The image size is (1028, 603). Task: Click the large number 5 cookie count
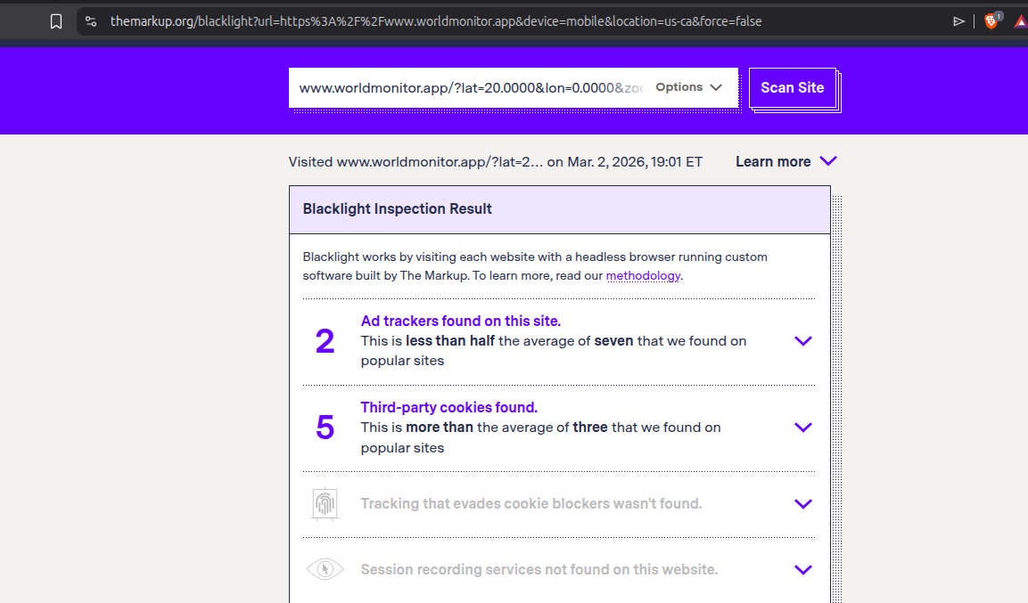(x=325, y=428)
